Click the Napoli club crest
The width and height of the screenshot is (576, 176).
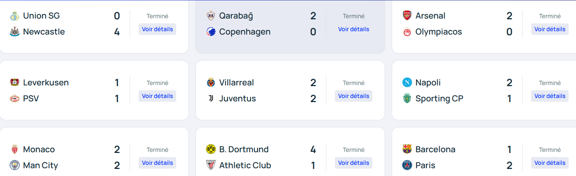coord(407,82)
